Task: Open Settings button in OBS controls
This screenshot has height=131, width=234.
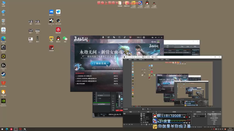Action: click(214, 122)
